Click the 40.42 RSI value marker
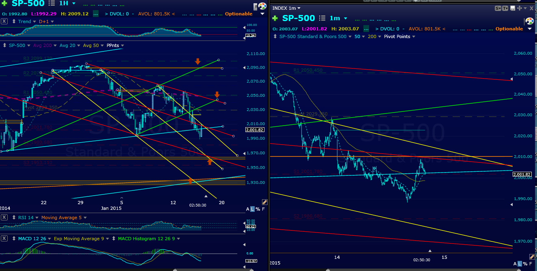Viewport: 537px width, 271px height. point(251,227)
